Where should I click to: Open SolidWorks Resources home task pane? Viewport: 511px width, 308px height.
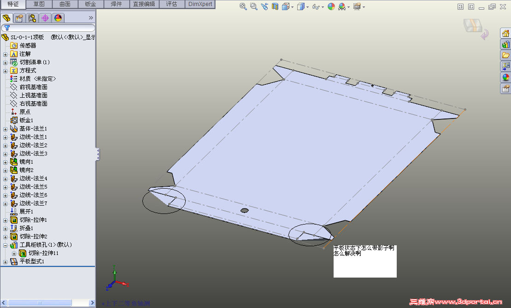pyautogui.click(x=505, y=34)
